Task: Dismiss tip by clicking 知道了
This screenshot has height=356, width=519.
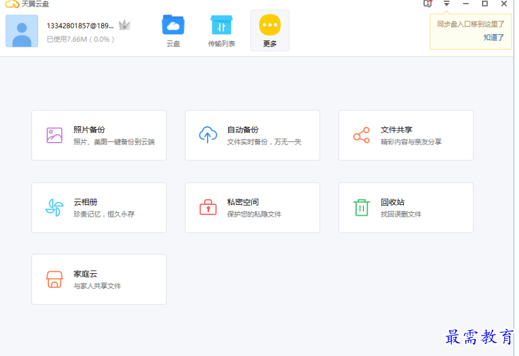Action: click(494, 37)
